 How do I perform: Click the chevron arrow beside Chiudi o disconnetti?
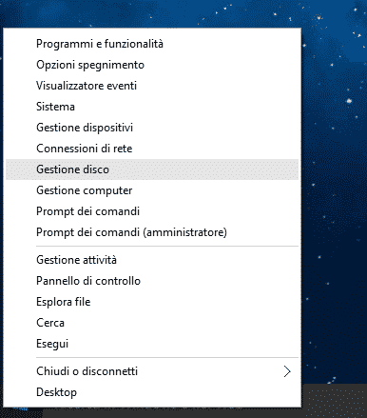pos(287,371)
